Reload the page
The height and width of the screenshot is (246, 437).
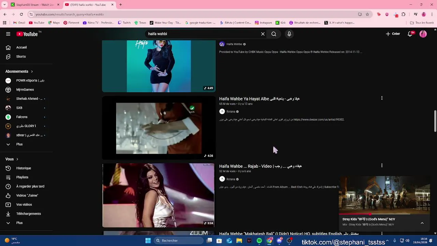21,14
